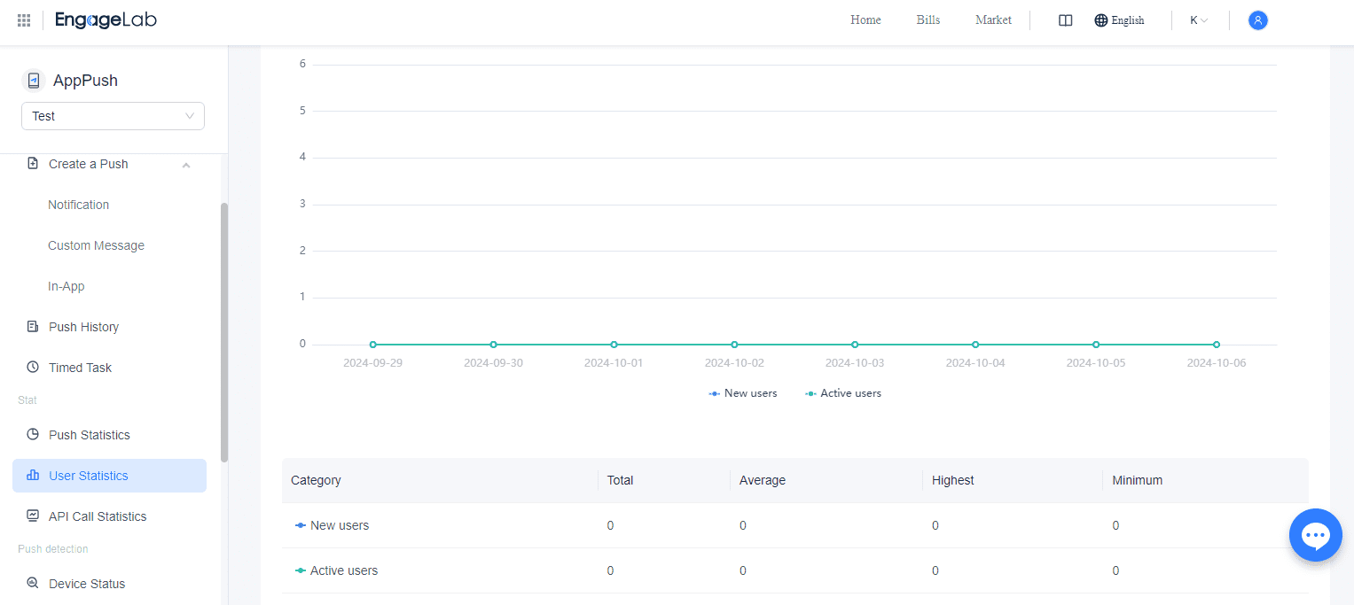The image size is (1354, 605).
Task: Open the Custom Message page
Action: pos(96,245)
